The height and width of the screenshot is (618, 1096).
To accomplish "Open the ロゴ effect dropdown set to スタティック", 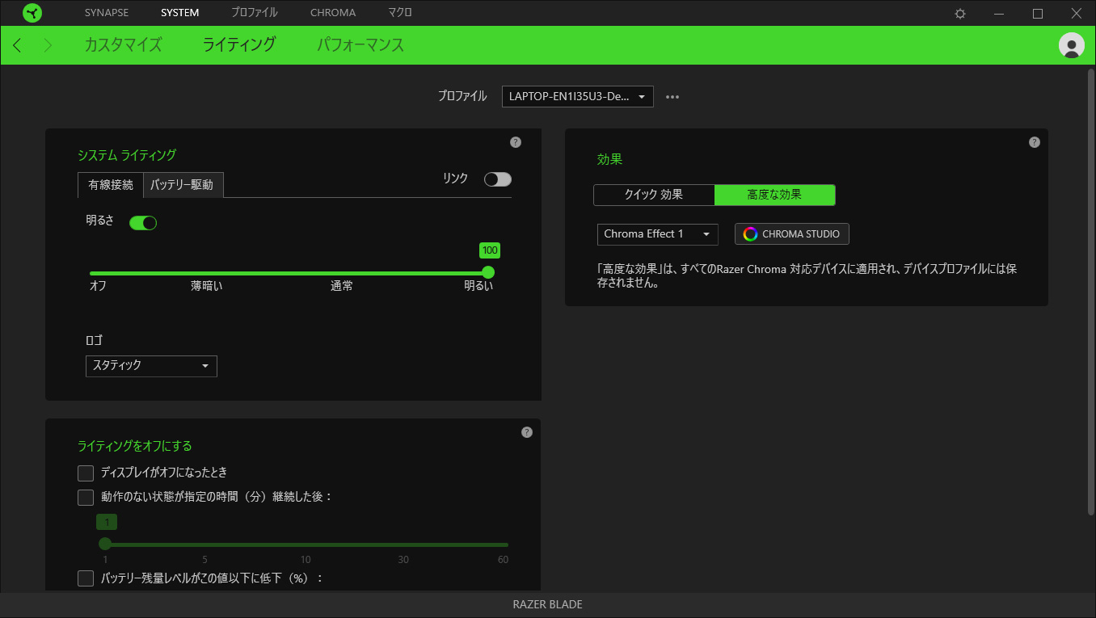I will (151, 366).
